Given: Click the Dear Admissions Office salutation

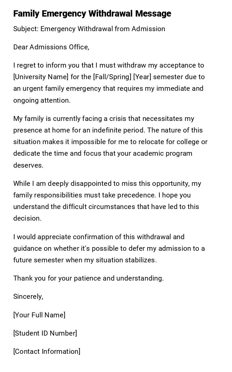Looking at the screenshot, I should [51, 47].
